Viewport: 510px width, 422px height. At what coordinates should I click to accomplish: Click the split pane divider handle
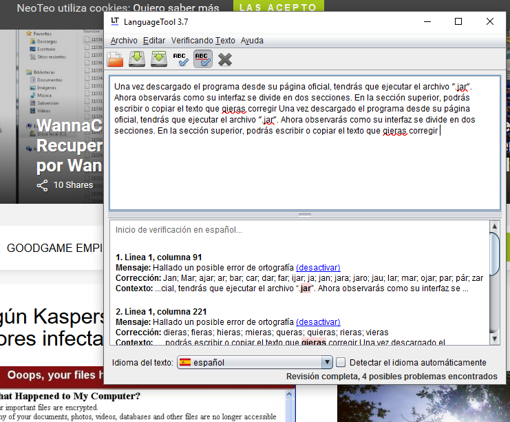(305, 215)
